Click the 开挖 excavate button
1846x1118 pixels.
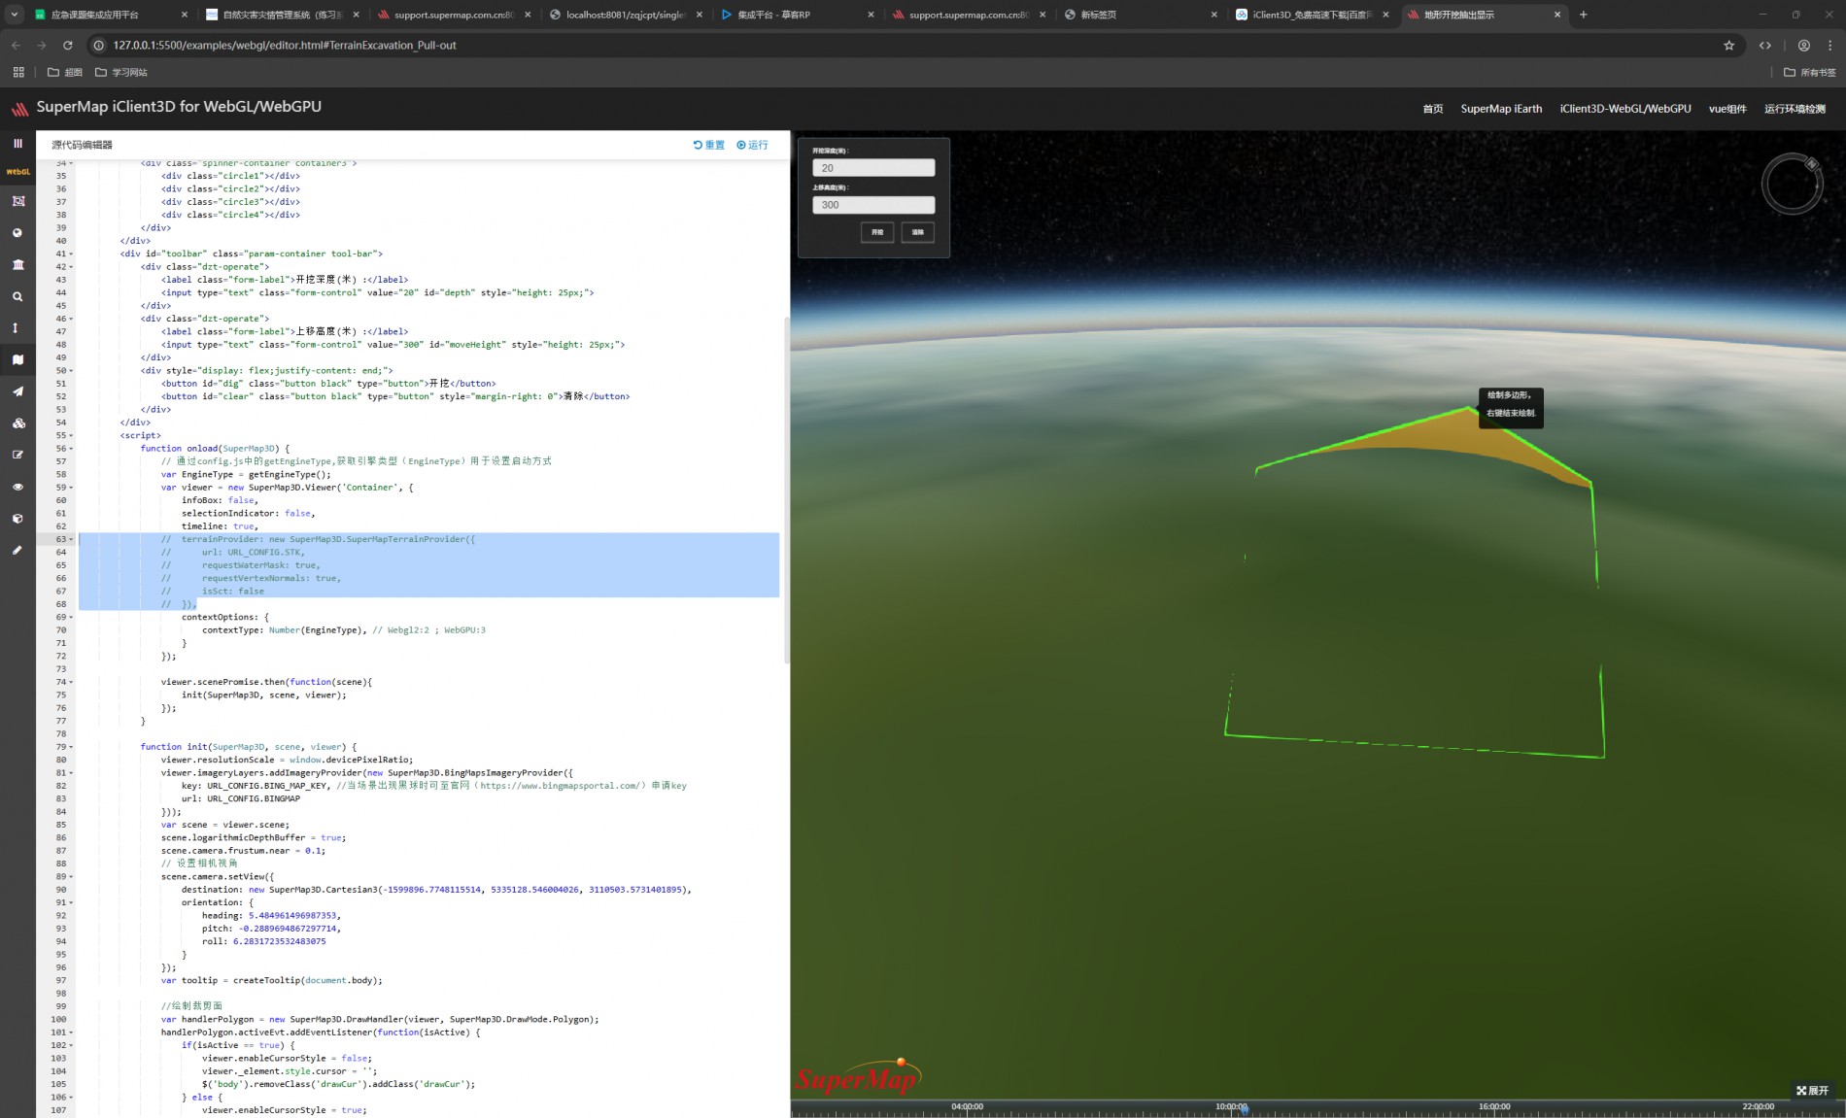point(877,232)
